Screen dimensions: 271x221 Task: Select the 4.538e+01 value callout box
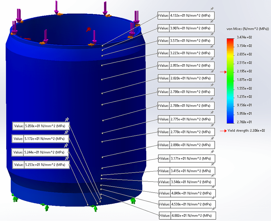[187, 204]
